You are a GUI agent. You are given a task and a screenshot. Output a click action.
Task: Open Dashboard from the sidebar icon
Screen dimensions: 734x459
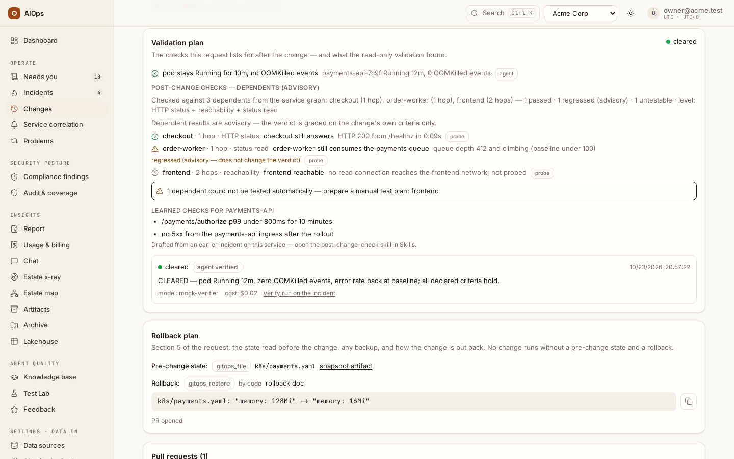pos(14,41)
